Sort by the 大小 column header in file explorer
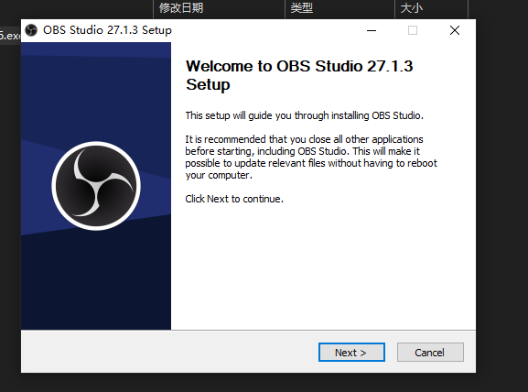This screenshot has height=392, width=528. pos(431,8)
